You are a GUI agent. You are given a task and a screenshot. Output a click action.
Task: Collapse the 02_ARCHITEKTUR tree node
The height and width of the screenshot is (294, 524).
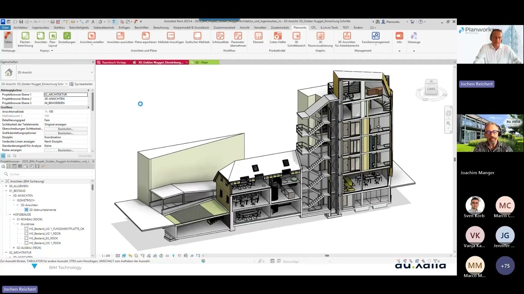pyautogui.click(x=6, y=252)
